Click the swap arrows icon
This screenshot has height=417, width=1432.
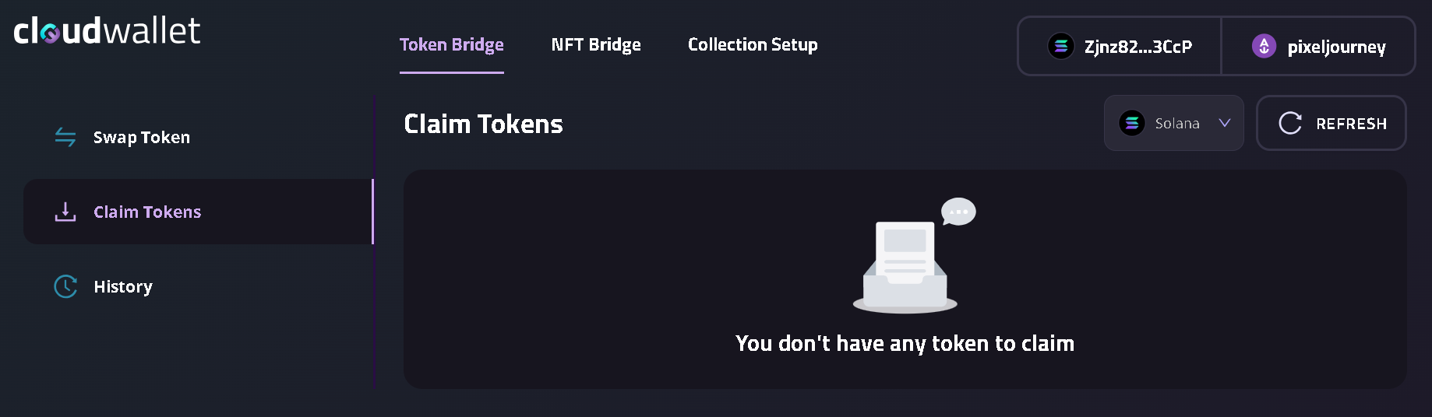(x=65, y=138)
